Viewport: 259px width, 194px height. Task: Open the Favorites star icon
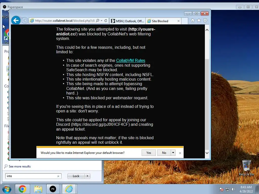pos(199,20)
